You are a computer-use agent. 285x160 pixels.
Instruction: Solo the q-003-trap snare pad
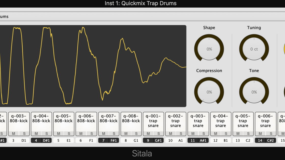tap(203, 134)
